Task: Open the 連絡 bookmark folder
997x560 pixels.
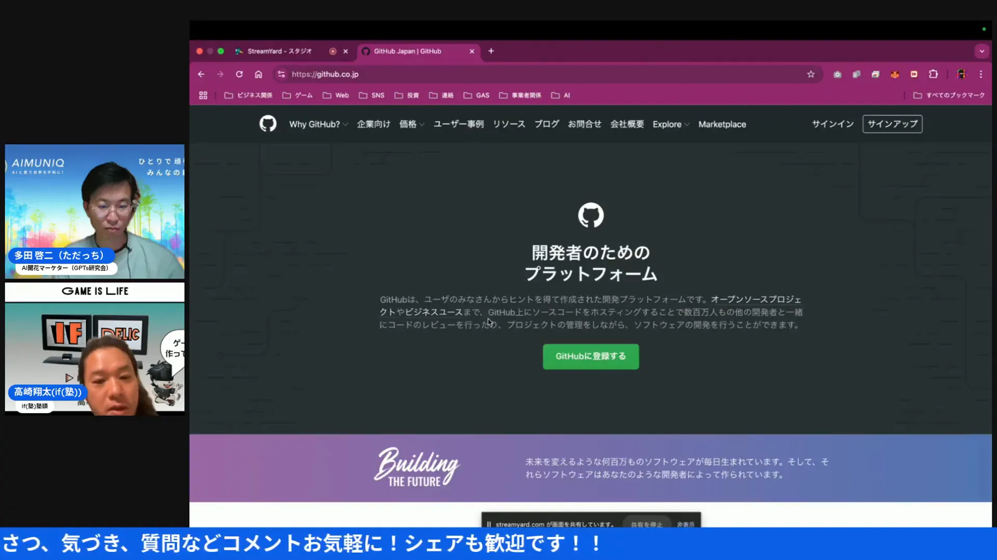Action: tap(441, 95)
